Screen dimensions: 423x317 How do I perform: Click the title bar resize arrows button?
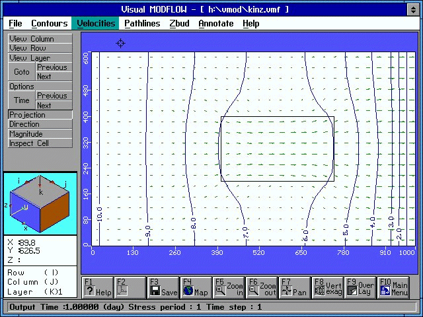413,10
